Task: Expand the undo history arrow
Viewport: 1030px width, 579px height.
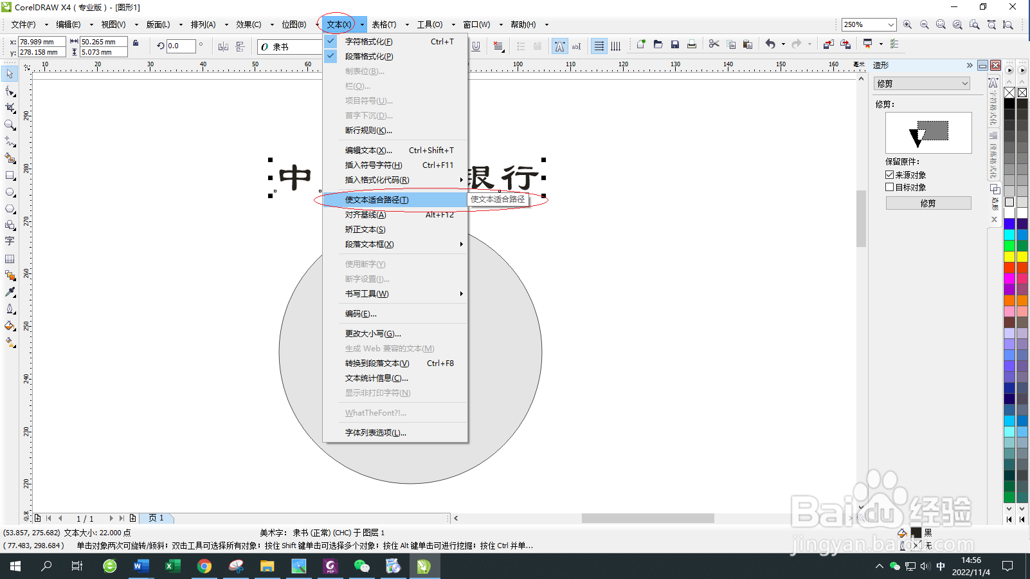Action: tap(783, 44)
